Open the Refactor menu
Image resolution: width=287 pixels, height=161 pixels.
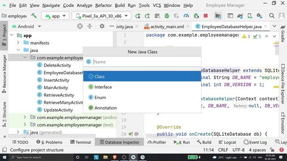pyautogui.click(x=104, y=5)
